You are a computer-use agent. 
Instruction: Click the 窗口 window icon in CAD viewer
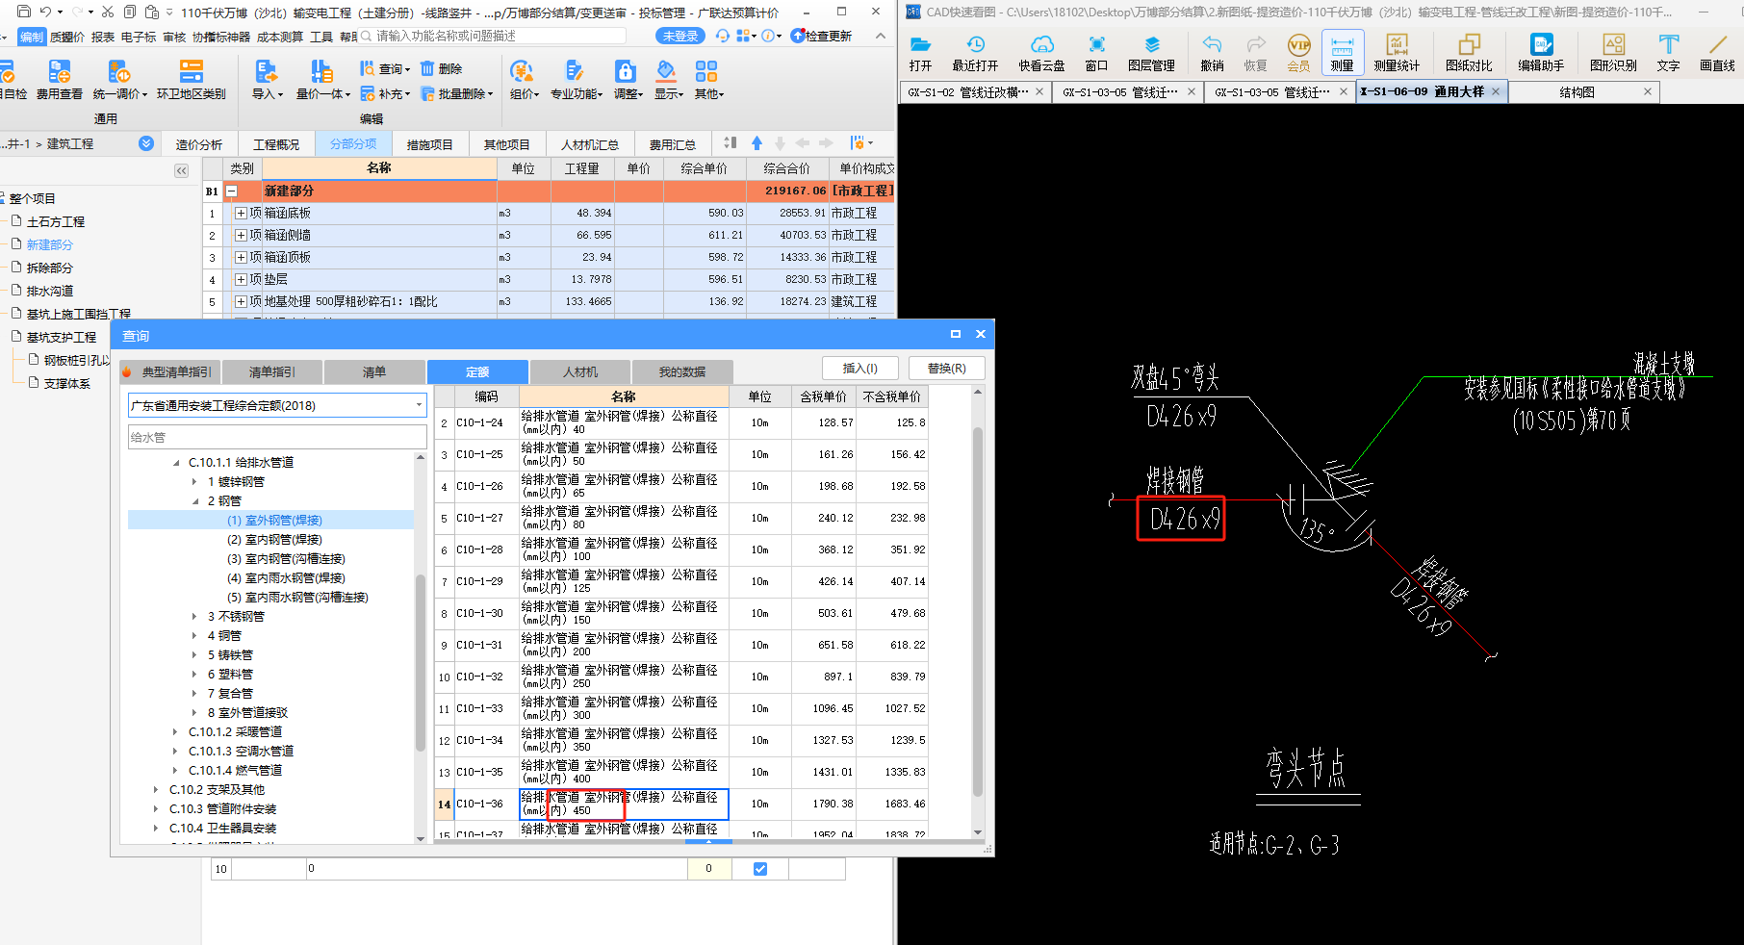[1096, 53]
